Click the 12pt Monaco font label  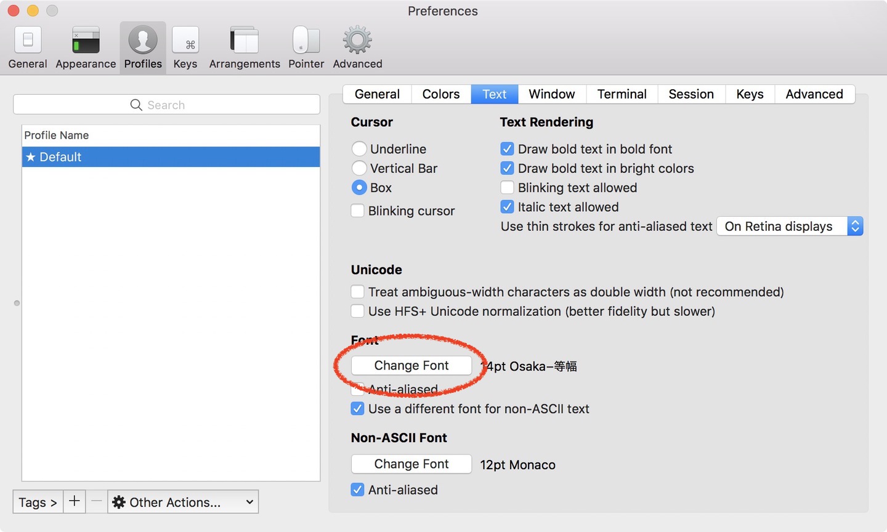(517, 465)
